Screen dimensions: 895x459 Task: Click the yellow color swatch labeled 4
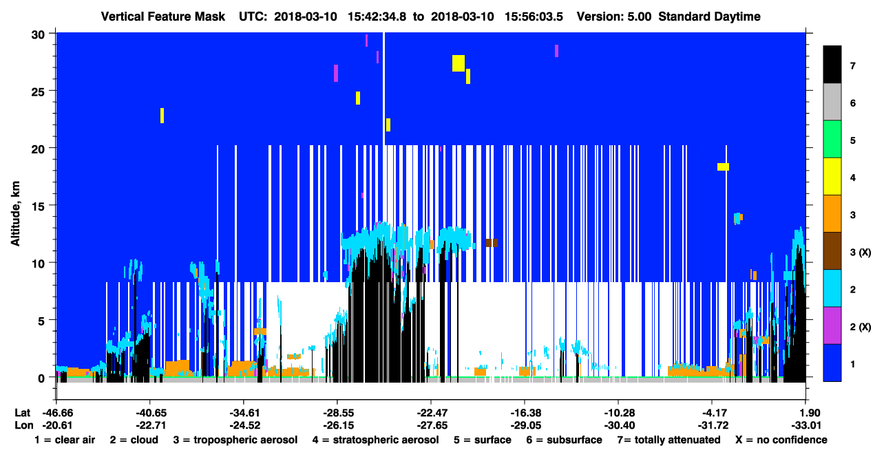pos(832,178)
